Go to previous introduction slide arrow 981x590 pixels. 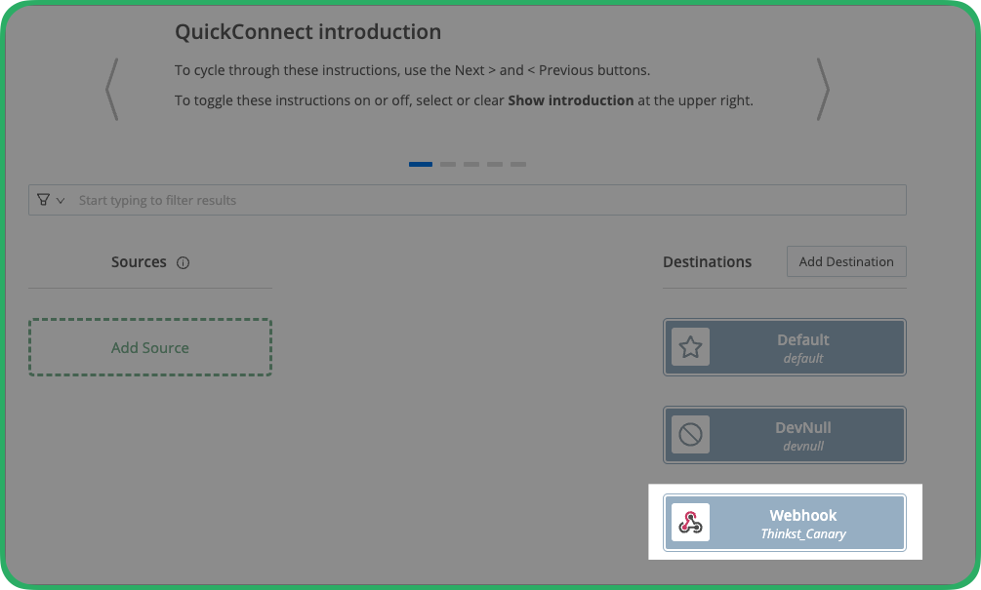coord(112,90)
